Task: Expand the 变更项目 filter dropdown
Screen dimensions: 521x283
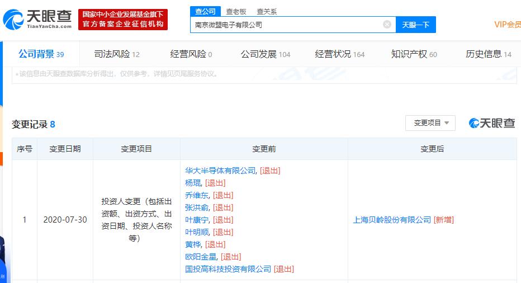Action: (430, 123)
